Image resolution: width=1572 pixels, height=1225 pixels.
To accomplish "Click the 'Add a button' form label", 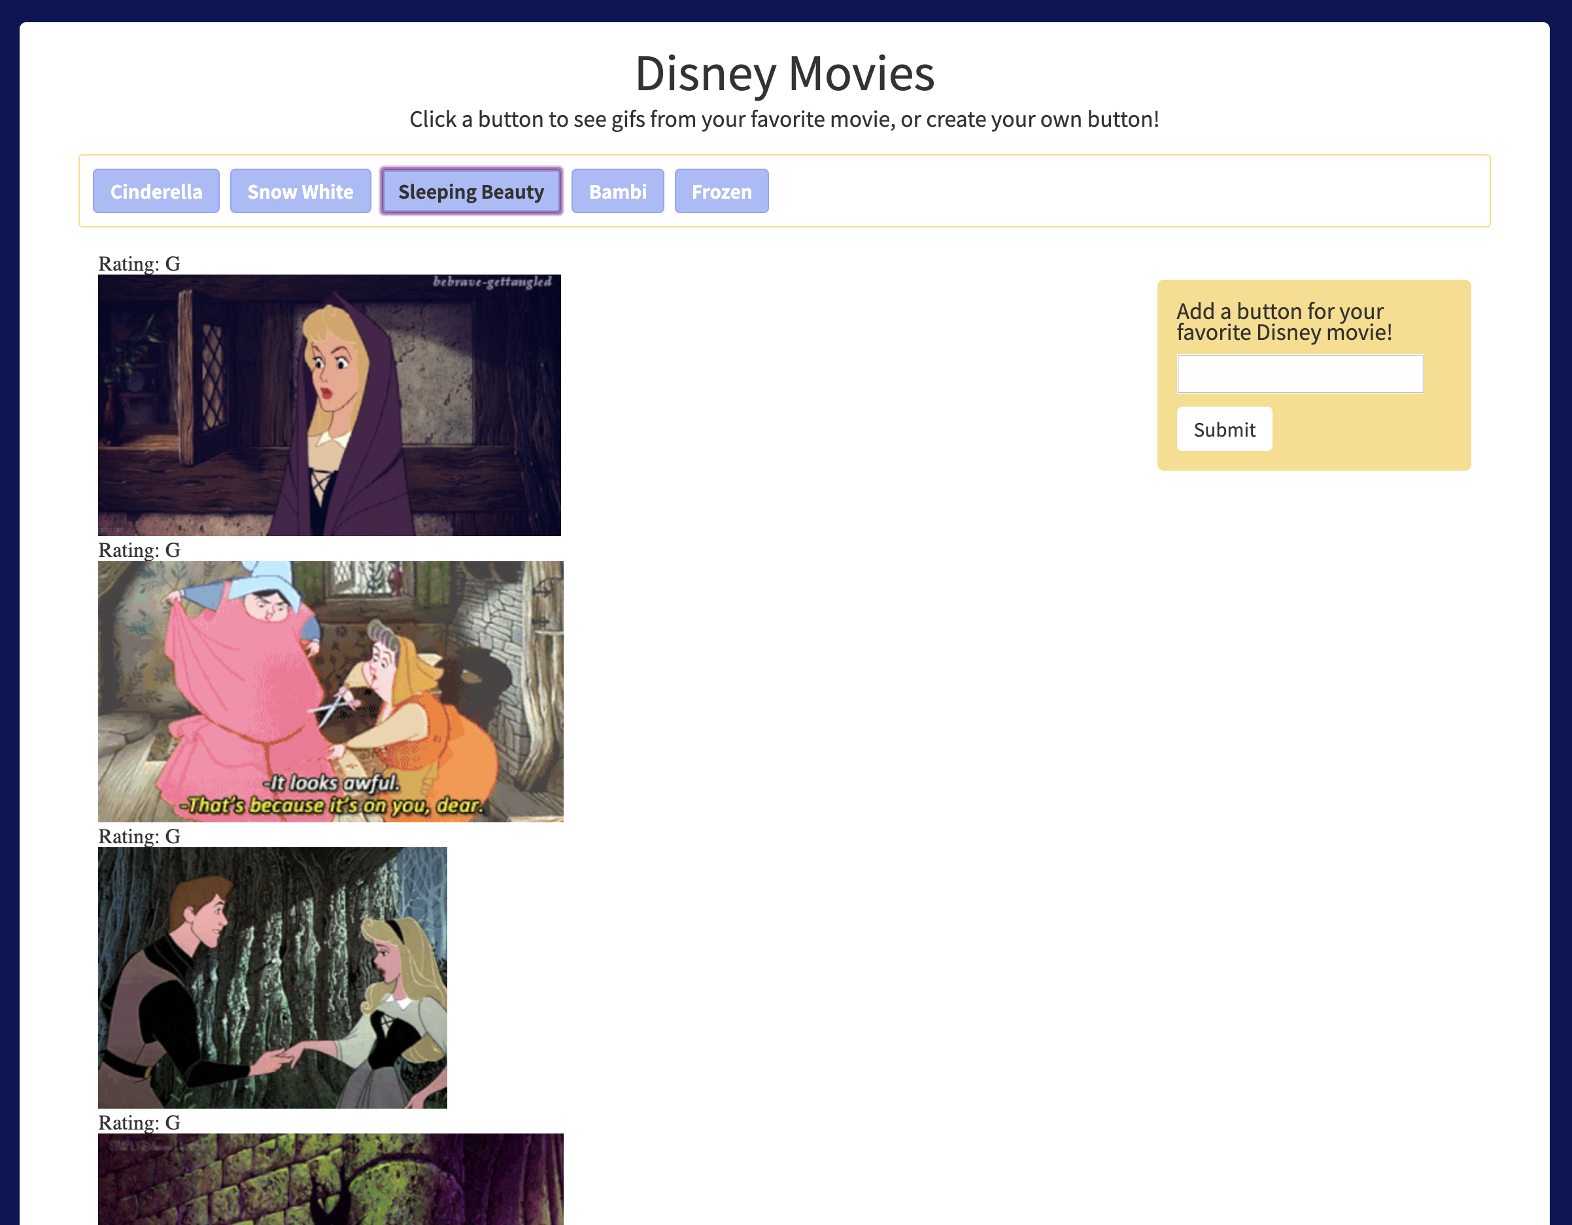I will tap(1284, 322).
